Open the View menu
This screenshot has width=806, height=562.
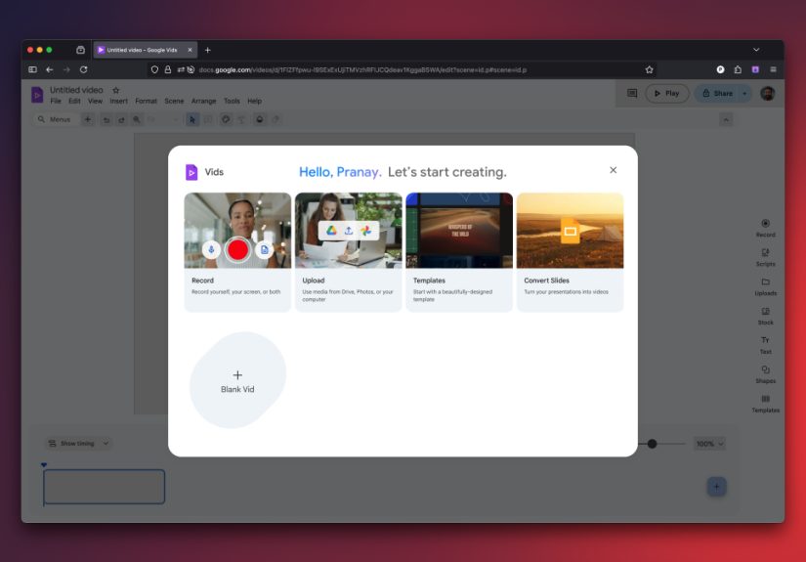click(95, 101)
